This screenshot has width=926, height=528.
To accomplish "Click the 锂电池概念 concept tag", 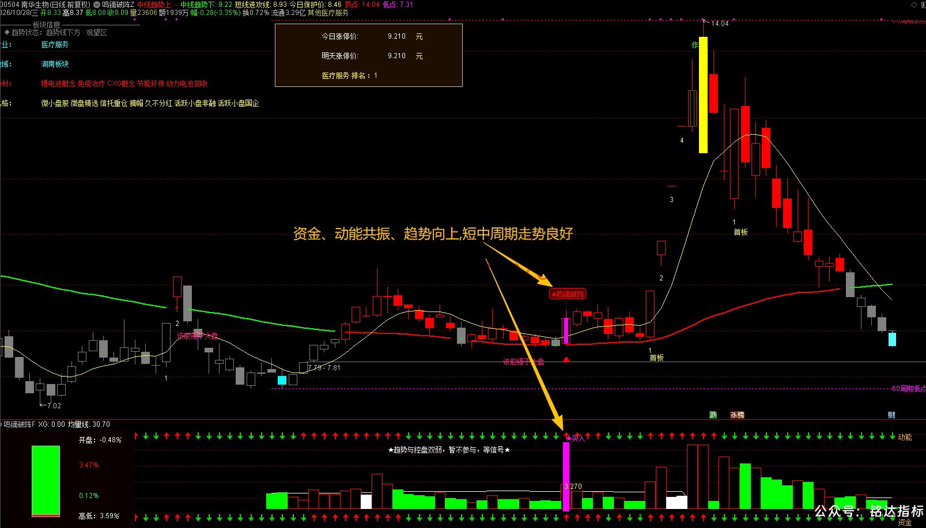I will pos(58,83).
